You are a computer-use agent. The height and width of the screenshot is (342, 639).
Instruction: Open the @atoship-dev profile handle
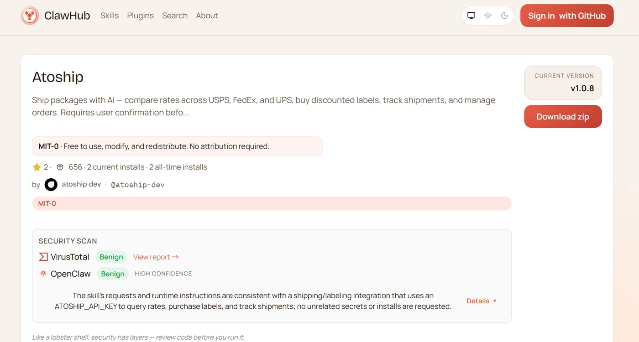[138, 185]
